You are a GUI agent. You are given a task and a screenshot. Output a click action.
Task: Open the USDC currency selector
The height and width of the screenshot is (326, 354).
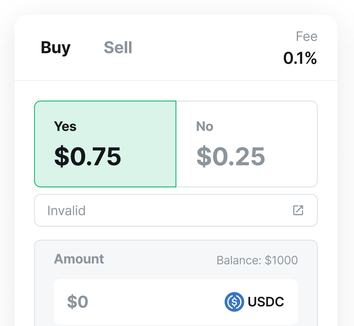pos(254,302)
